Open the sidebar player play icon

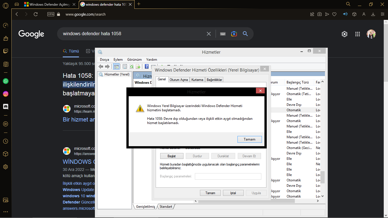pos(5,124)
